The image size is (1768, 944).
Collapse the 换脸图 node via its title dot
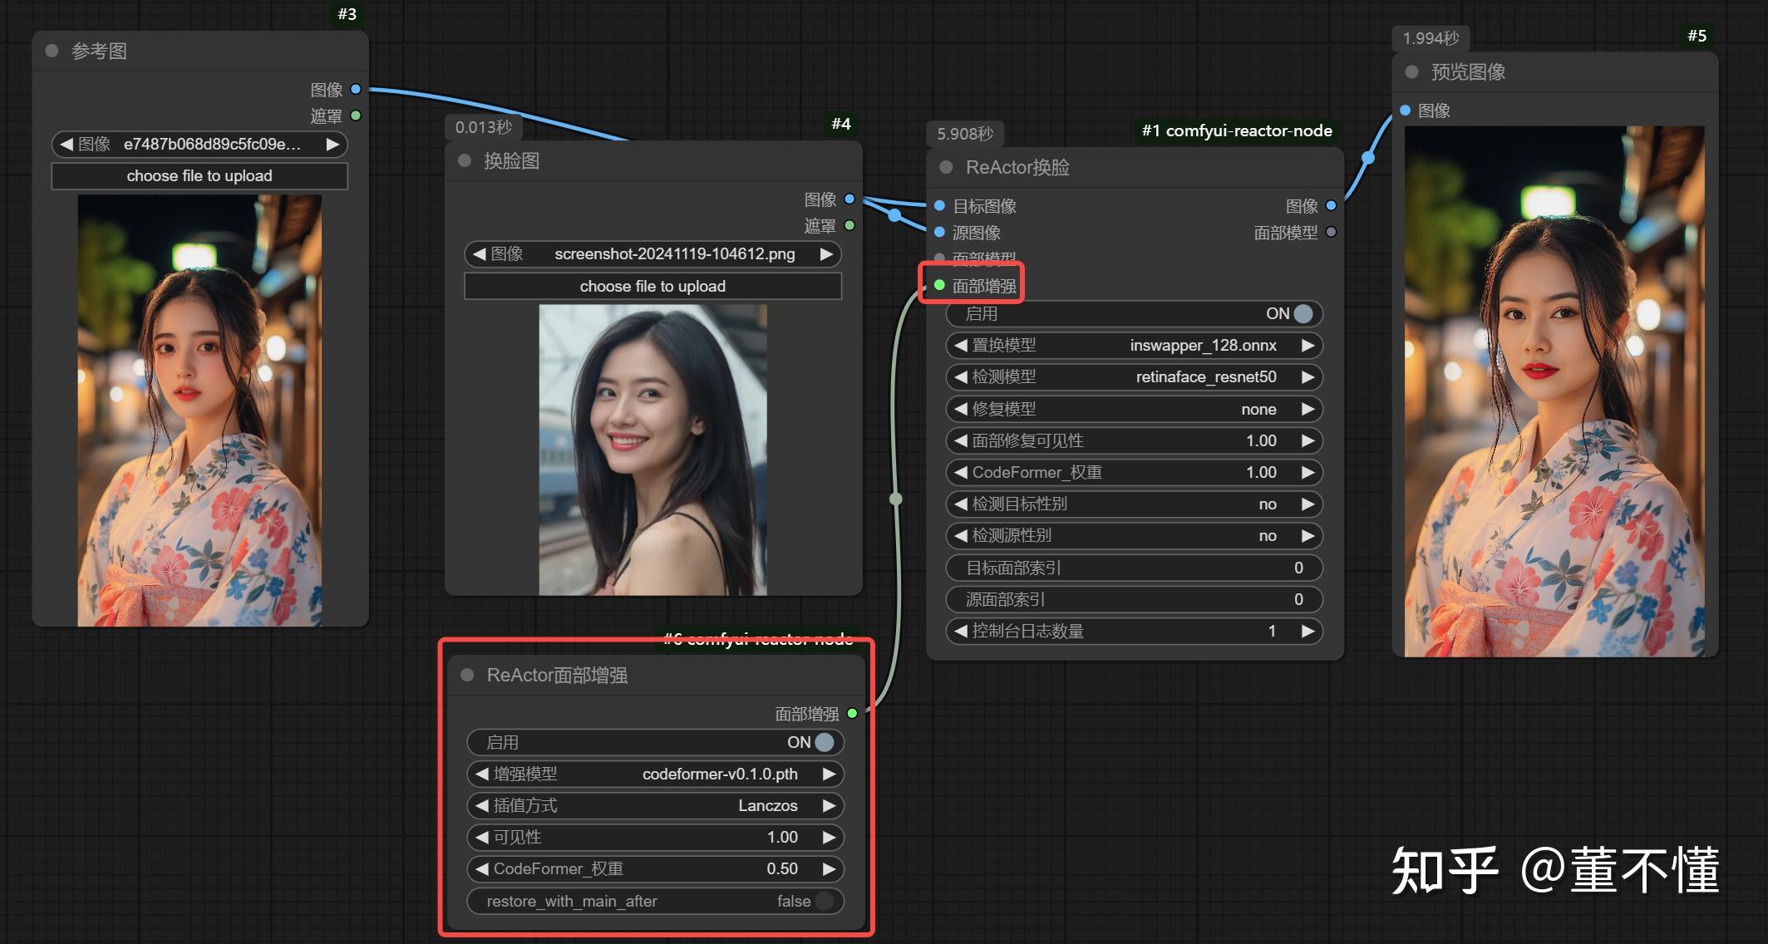tap(464, 161)
